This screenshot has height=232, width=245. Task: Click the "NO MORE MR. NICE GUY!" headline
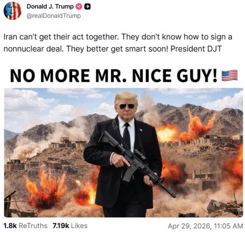click(114, 76)
